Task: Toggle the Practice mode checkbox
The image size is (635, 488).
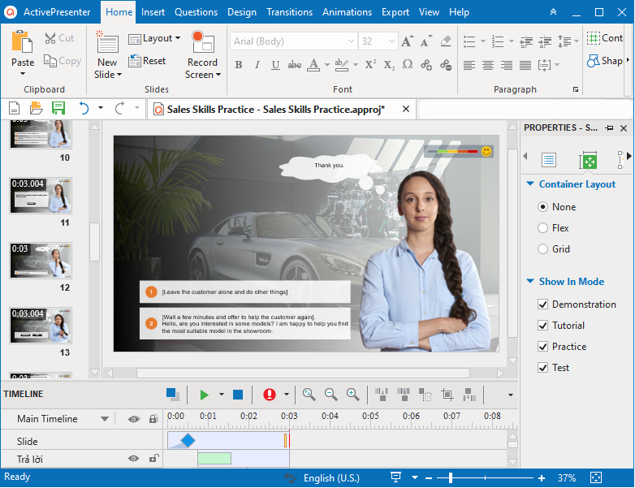Action: pos(543,347)
